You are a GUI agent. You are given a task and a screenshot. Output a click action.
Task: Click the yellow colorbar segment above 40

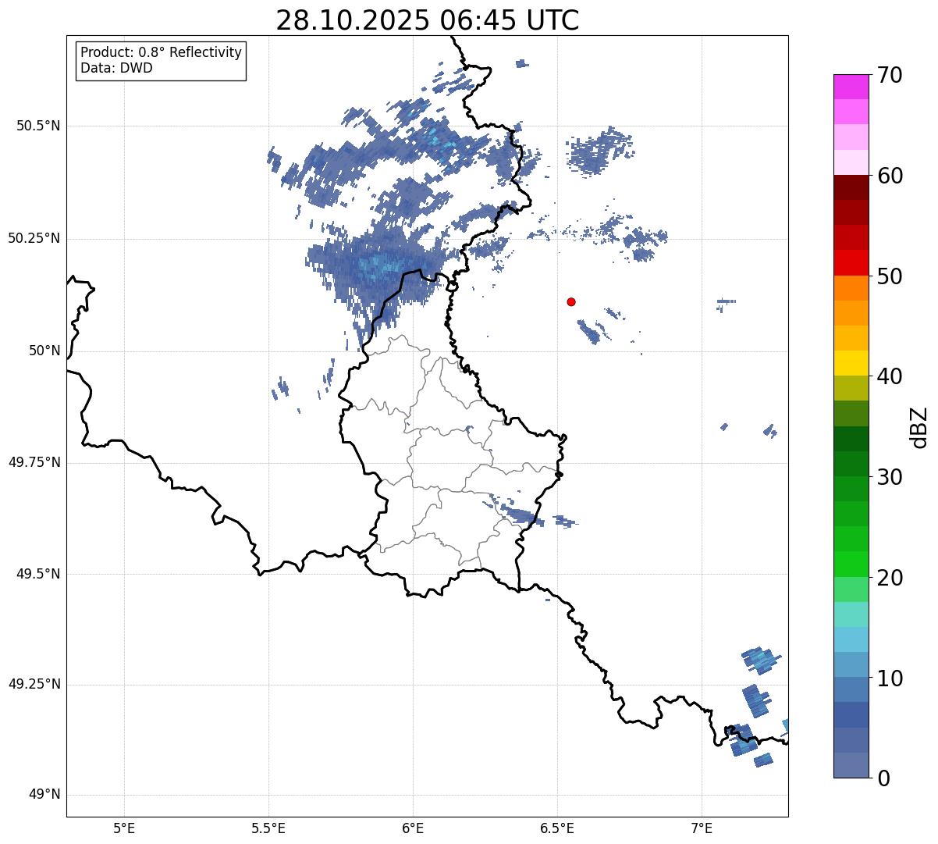point(851,363)
